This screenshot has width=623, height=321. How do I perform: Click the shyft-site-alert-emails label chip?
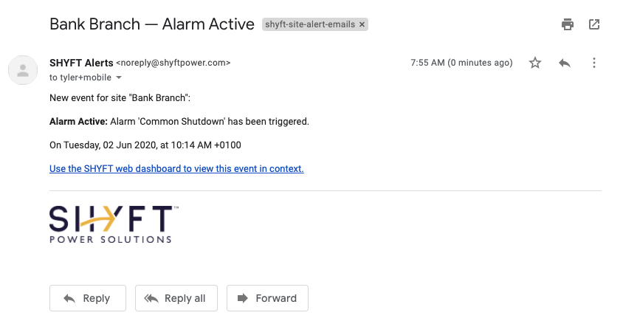[310, 24]
